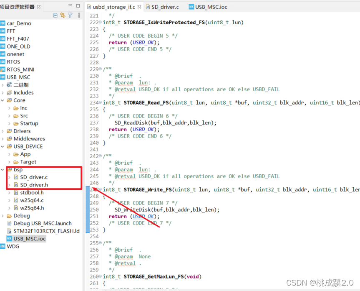Select WDG project icon

3,246
